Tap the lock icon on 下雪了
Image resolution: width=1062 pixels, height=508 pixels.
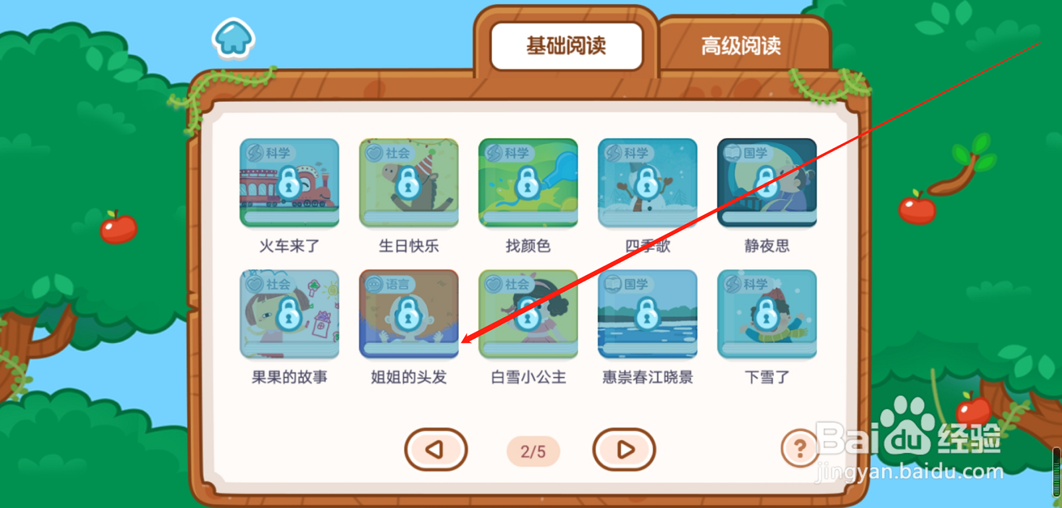(x=767, y=314)
